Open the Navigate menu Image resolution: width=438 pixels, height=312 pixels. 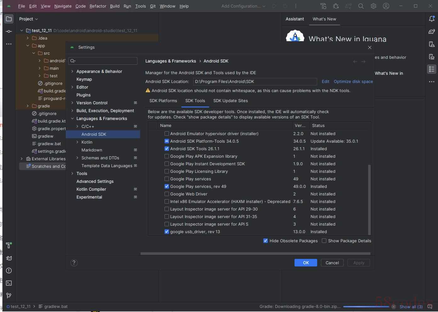(63, 6)
